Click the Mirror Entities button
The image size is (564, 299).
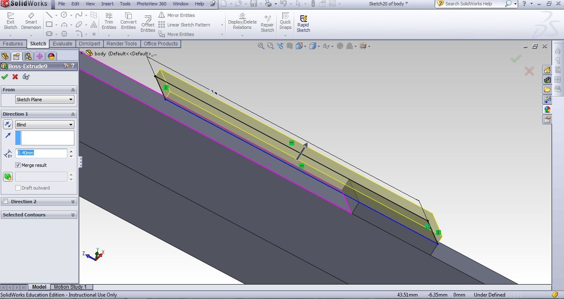[x=176, y=15]
